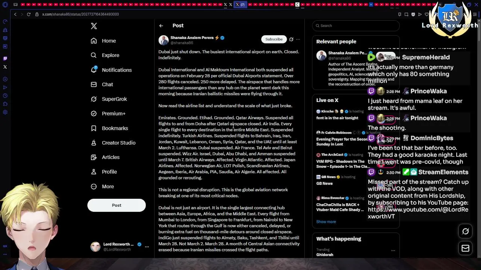The image size is (481, 270).
Task: Click the browser pin icon
Action: click(x=399, y=14)
